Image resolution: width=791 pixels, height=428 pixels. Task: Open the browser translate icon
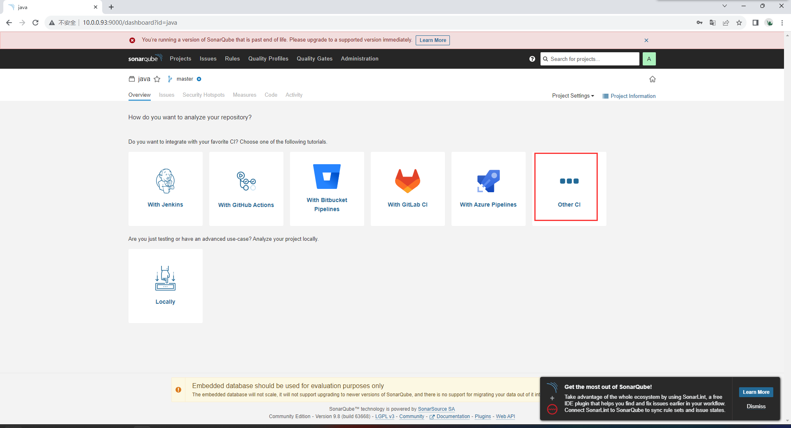(x=713, y=23)
